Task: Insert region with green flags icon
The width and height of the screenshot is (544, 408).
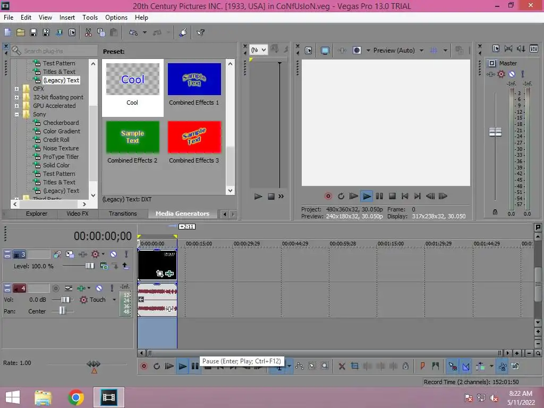Action: click(436, 367)
